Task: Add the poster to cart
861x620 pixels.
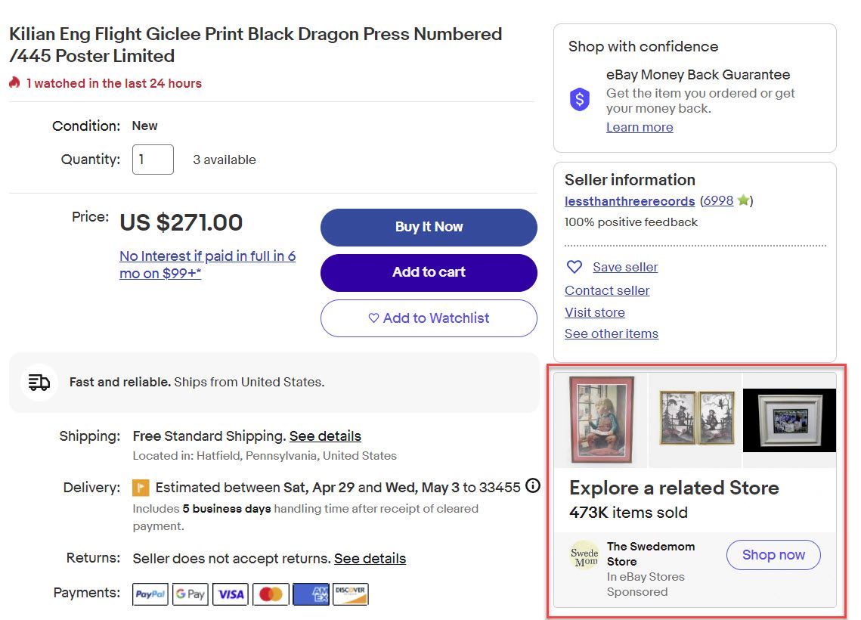Action: pos(429,272)
